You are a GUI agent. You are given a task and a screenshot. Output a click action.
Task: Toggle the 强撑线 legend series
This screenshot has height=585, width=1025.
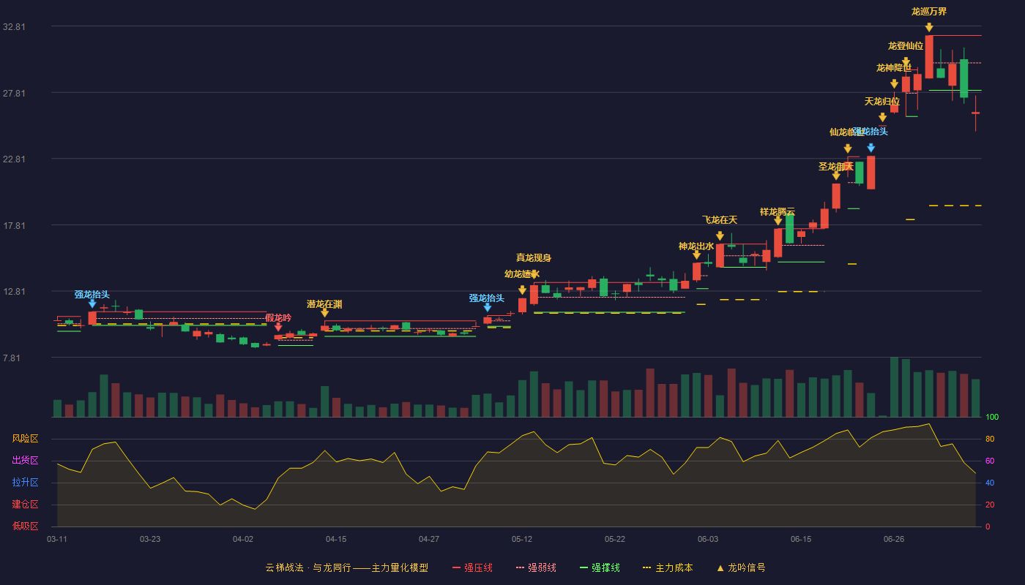600,567
